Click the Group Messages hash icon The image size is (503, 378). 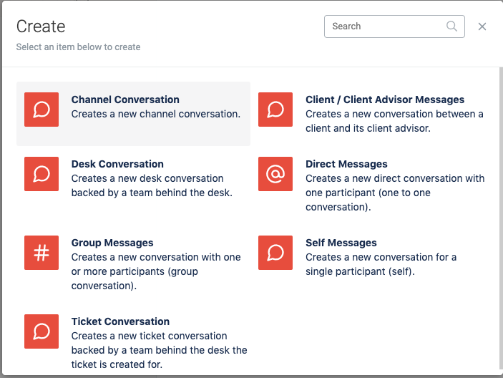coord(41,253)
